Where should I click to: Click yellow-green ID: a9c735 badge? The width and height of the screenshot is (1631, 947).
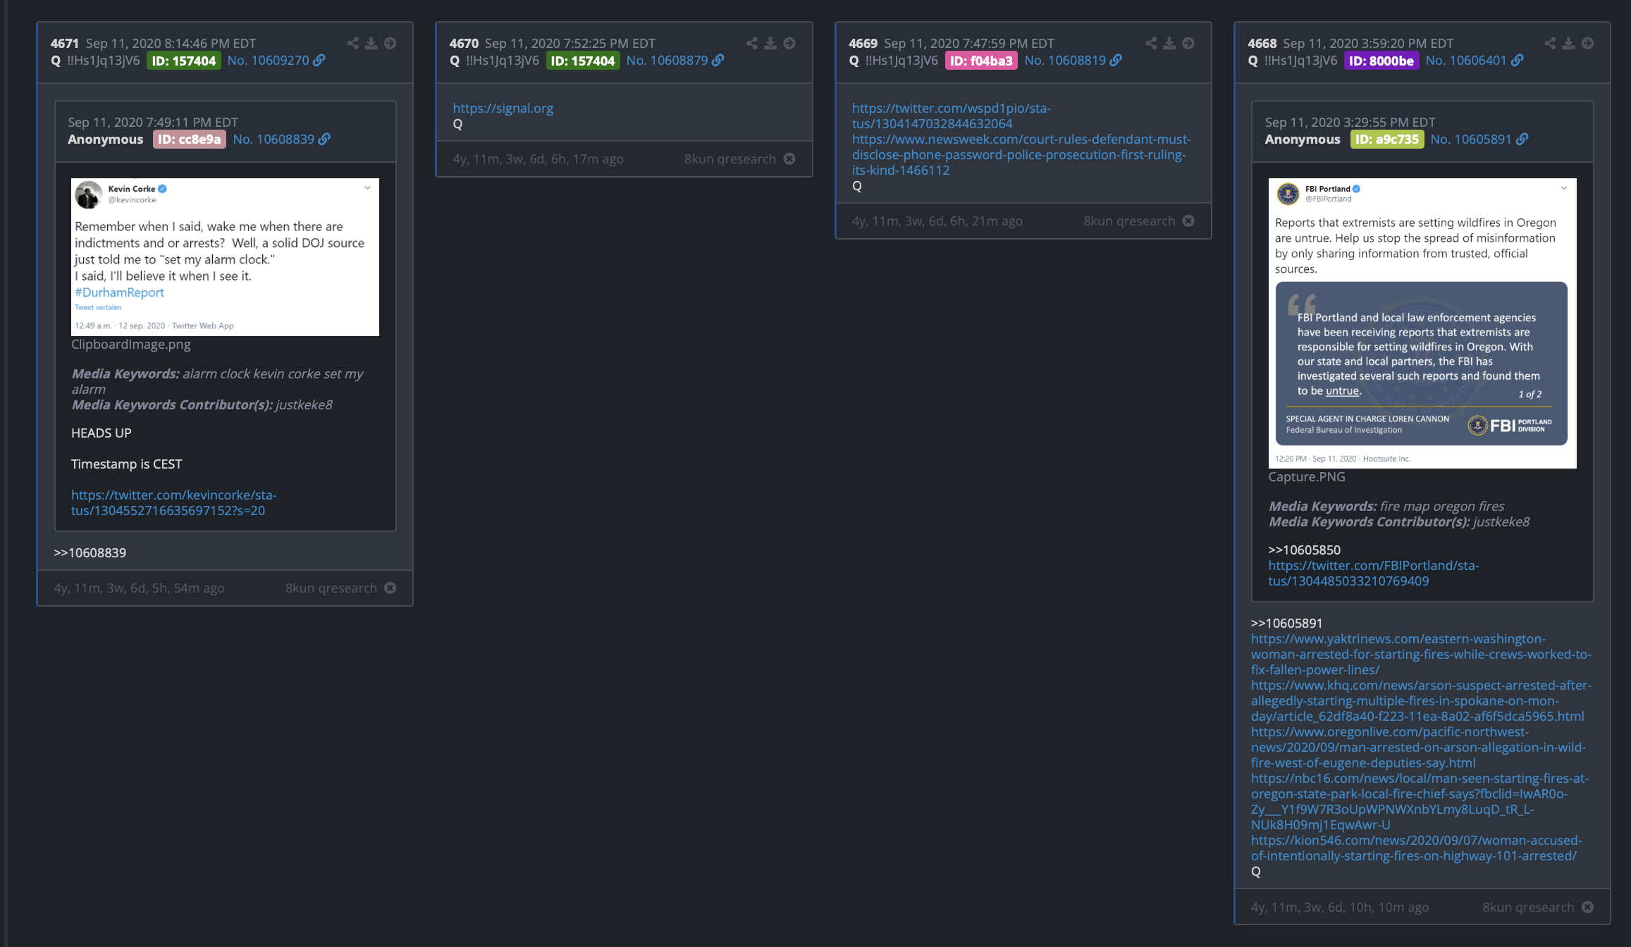coord(1386,140)
